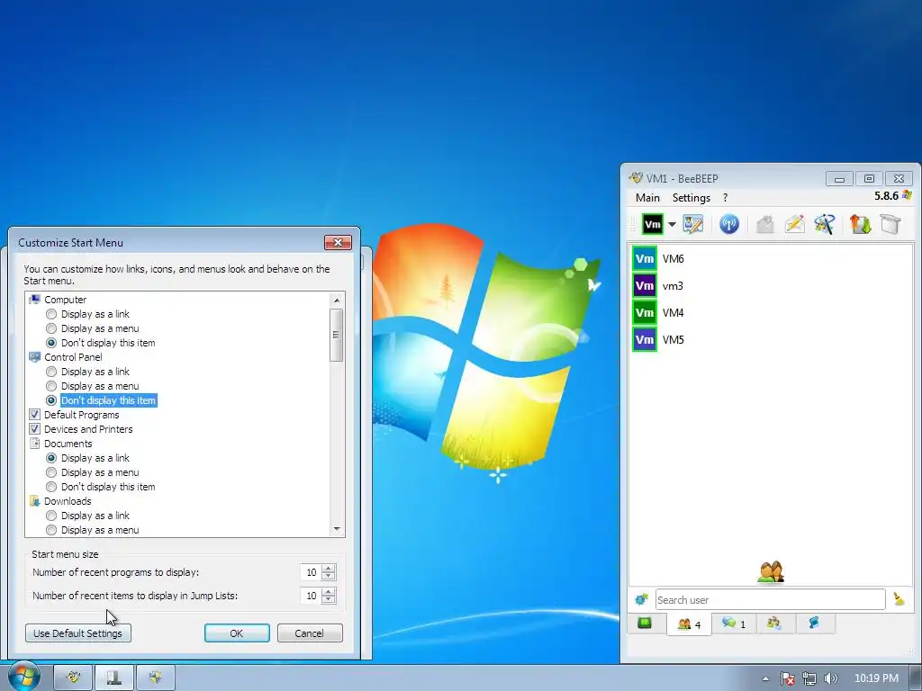922x691 pixels.
Task: Show hidden tray icons arrow
Action: click(x=765, y=678)
